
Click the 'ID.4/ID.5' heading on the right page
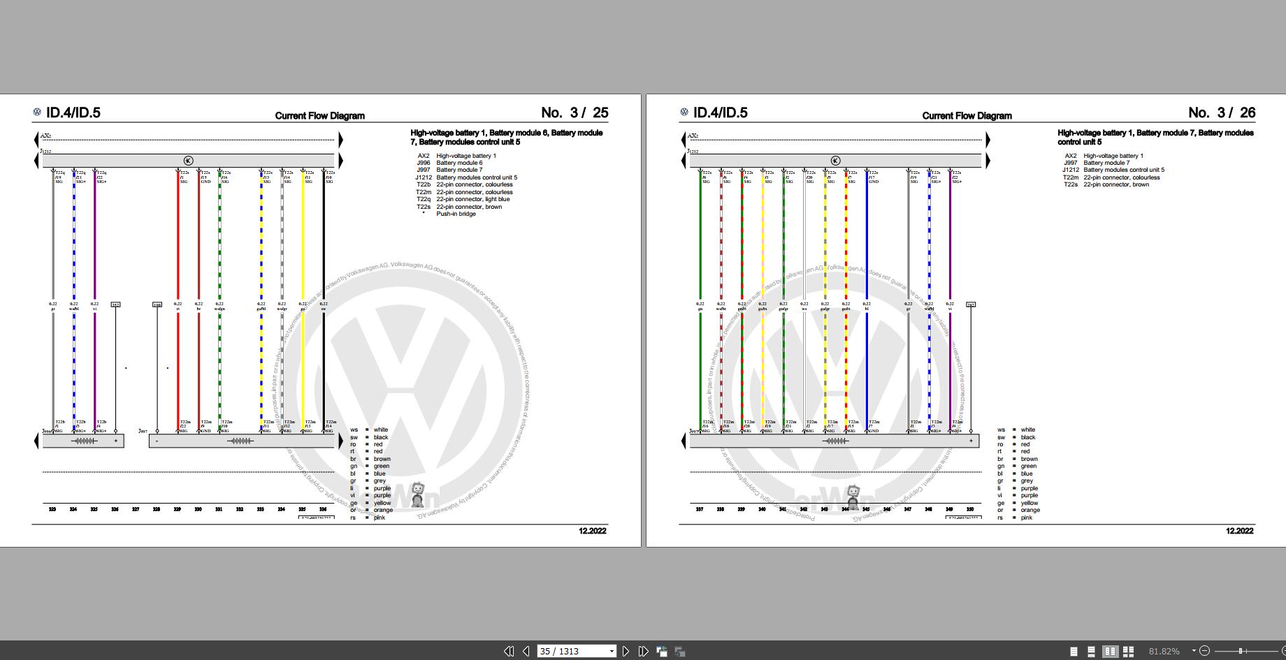[x=721, y=112]
